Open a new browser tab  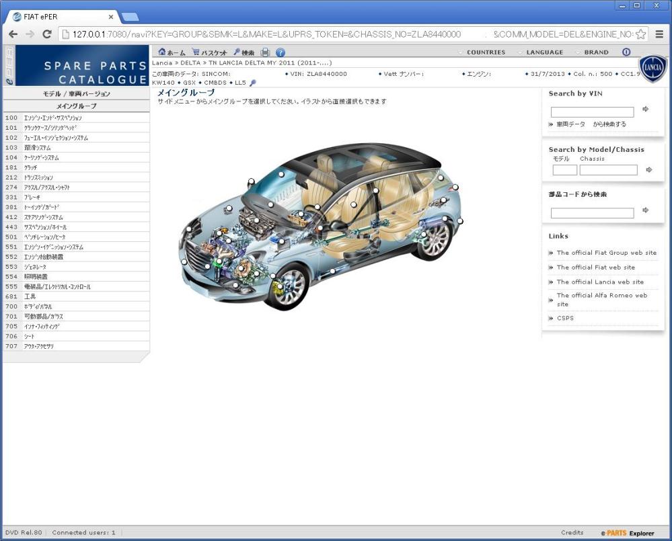click(x=130, y=17)
